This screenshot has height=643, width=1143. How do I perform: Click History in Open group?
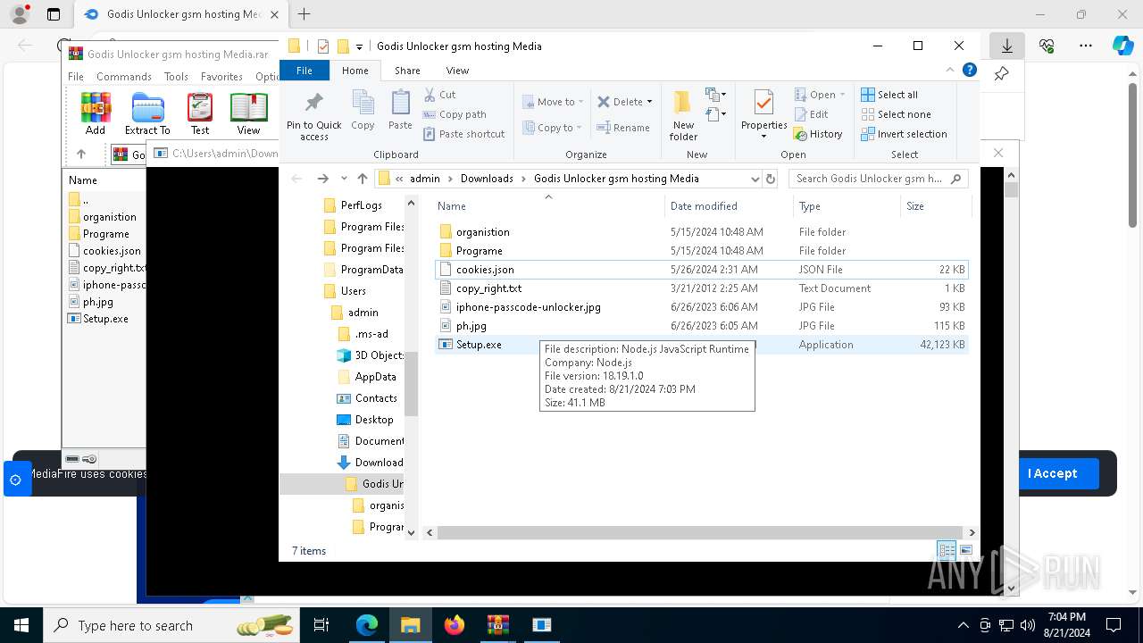(818, 134)
